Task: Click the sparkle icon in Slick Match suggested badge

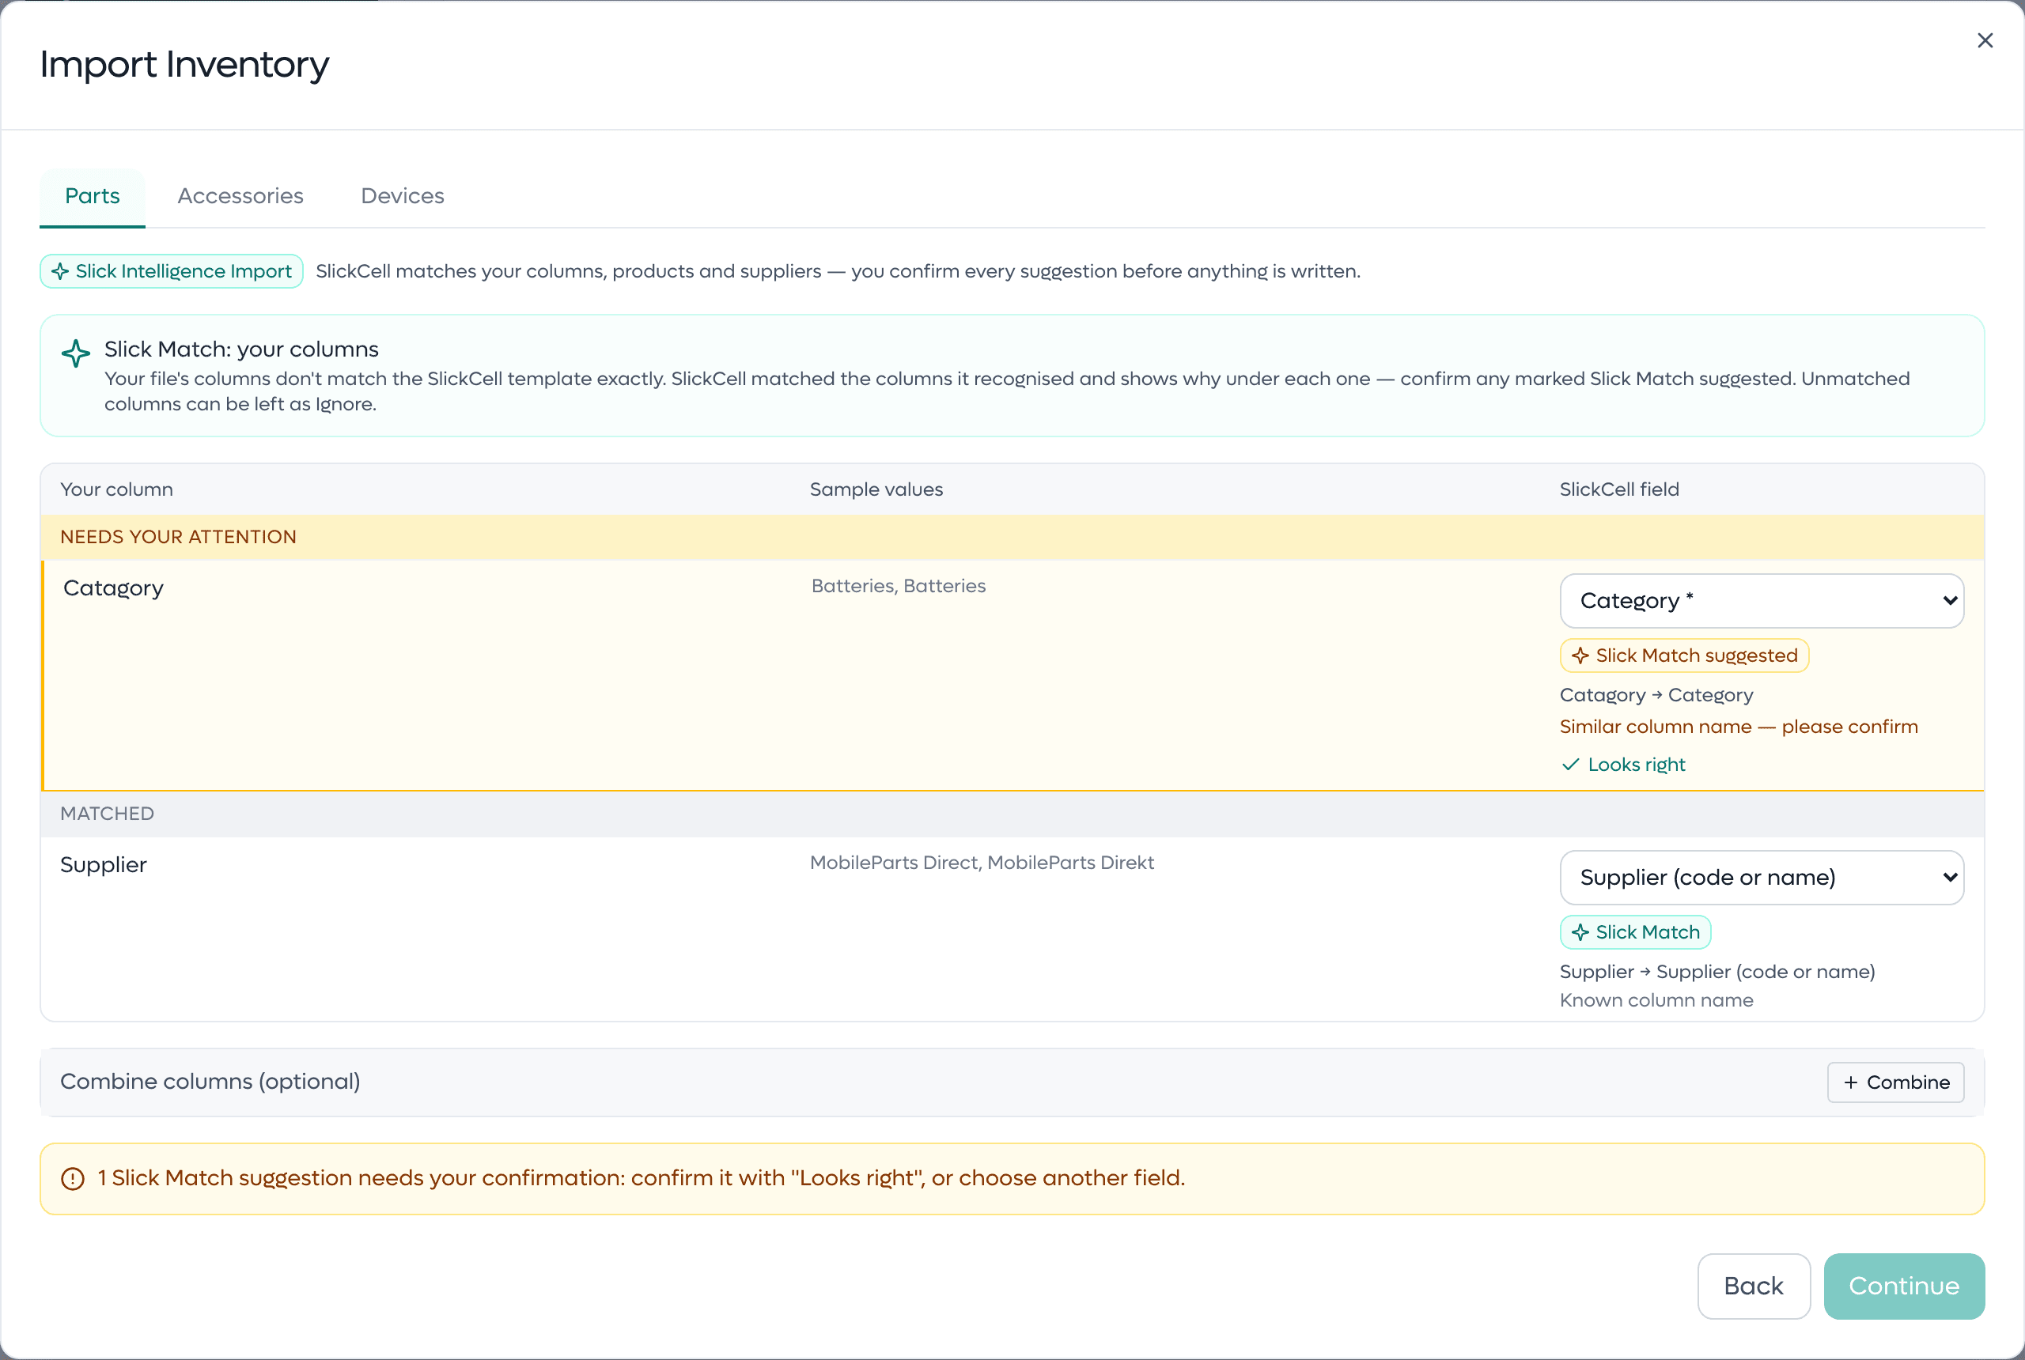Action: [1580, 655]
